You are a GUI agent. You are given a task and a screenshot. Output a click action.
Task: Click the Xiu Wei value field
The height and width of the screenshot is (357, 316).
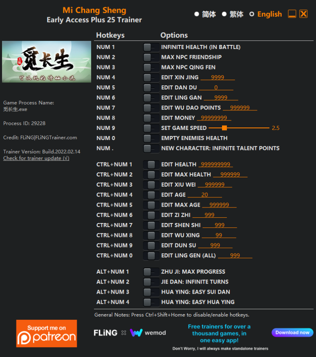pyautogui.click(x=215, y=185)
